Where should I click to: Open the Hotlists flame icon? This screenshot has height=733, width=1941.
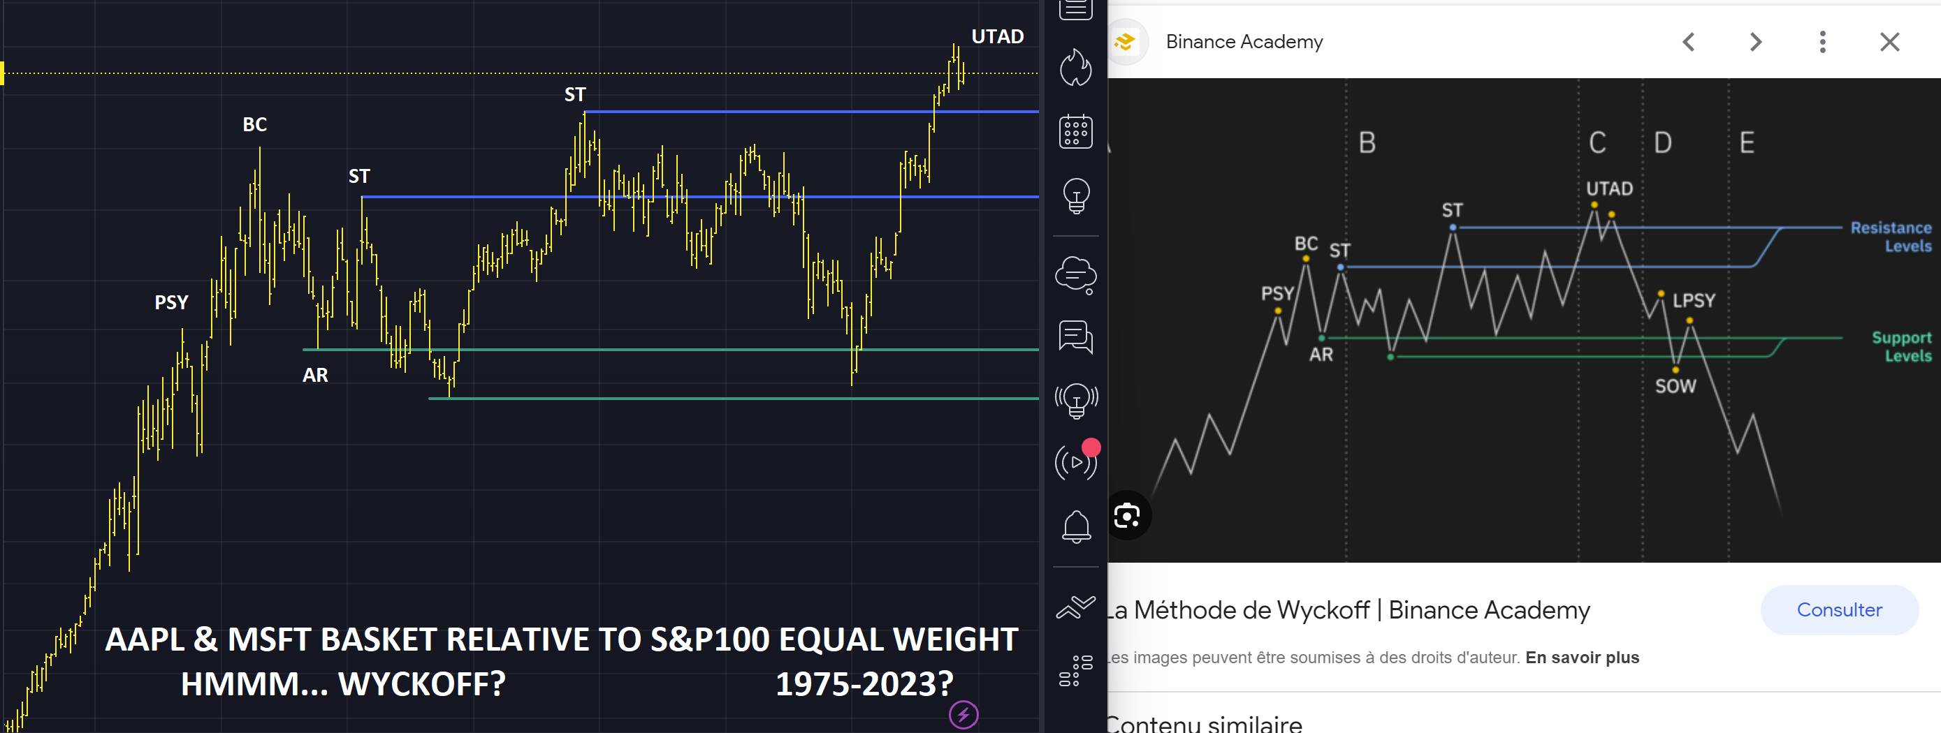pyautogui.click(x=1075, y=68)
